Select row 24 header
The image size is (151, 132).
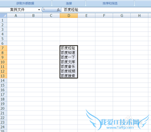(4, 127)
